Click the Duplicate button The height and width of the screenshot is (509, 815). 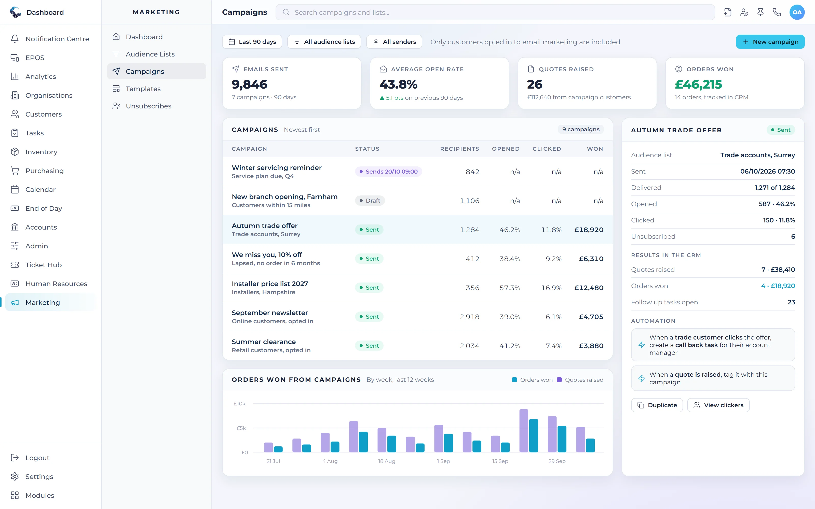click(657, 405)
